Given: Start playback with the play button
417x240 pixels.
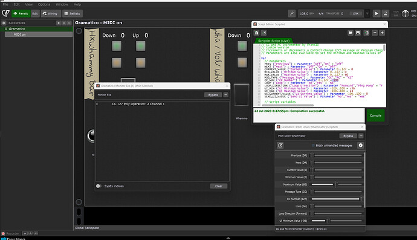Looking at the screenshot, I should click(377, 13).
